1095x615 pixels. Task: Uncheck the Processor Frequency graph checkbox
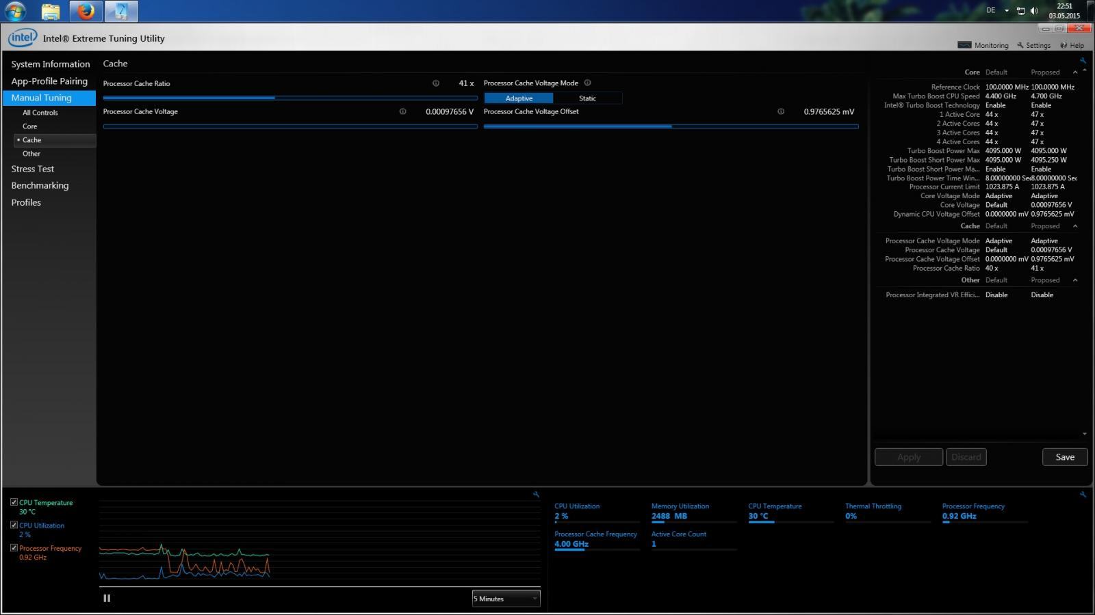pyautogui.click(x=14, y=547)
